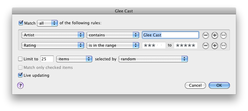Enable the Limit to checkbox
The image size is (248, 111).
click(20, 59)
